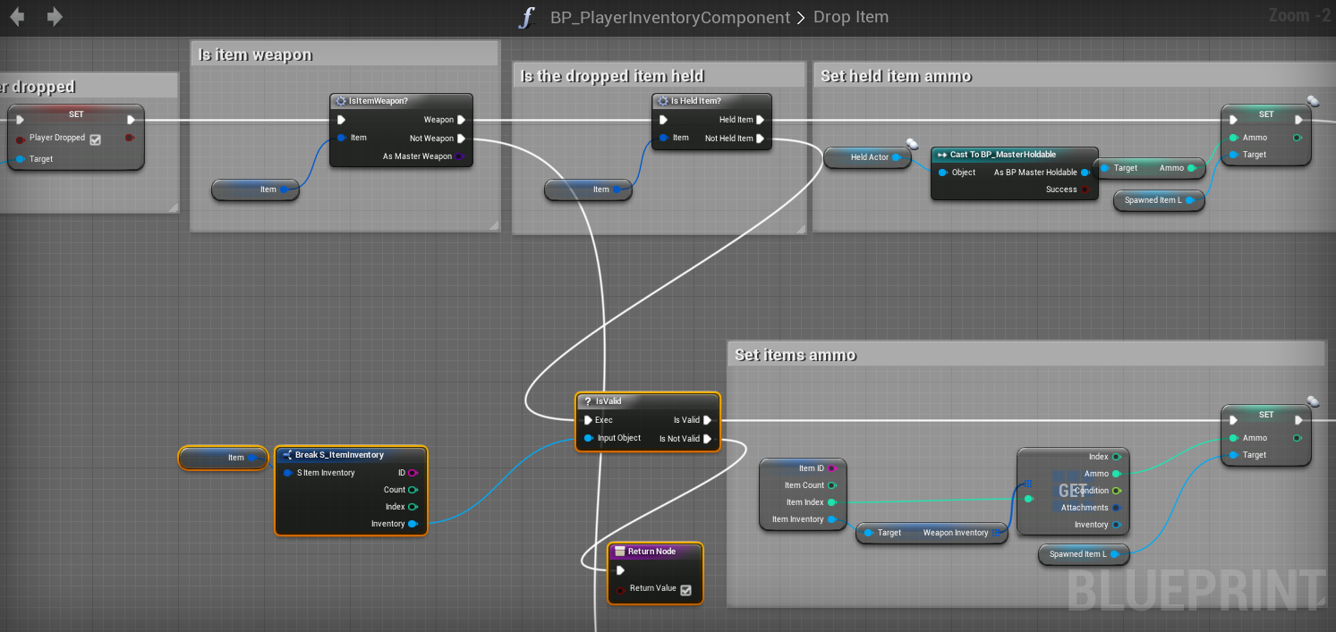The height and width of the screenshot is (632, 1336).
Task: Toggle the Return Value checkbox
Action: pyautogui.click(x=685, y=589)
